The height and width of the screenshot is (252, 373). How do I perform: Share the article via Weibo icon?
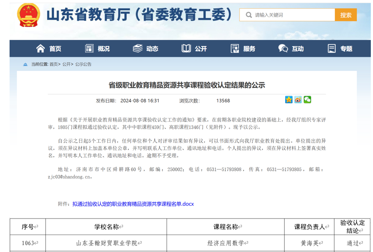click(x=298, y=100)
